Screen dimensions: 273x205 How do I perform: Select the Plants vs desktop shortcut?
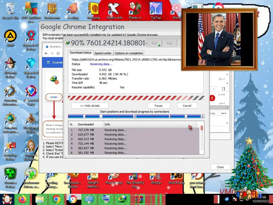pos(135,10)
